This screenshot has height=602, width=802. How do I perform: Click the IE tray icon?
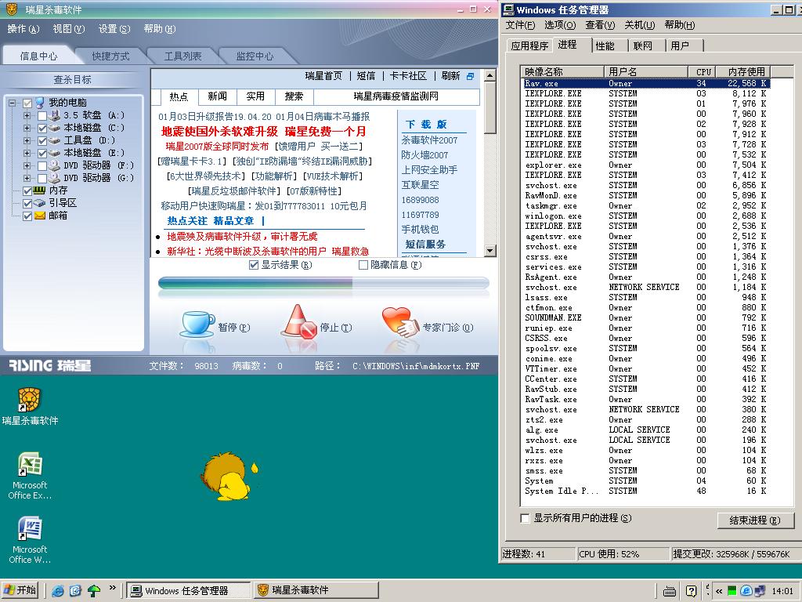click(x=746, y=591)
